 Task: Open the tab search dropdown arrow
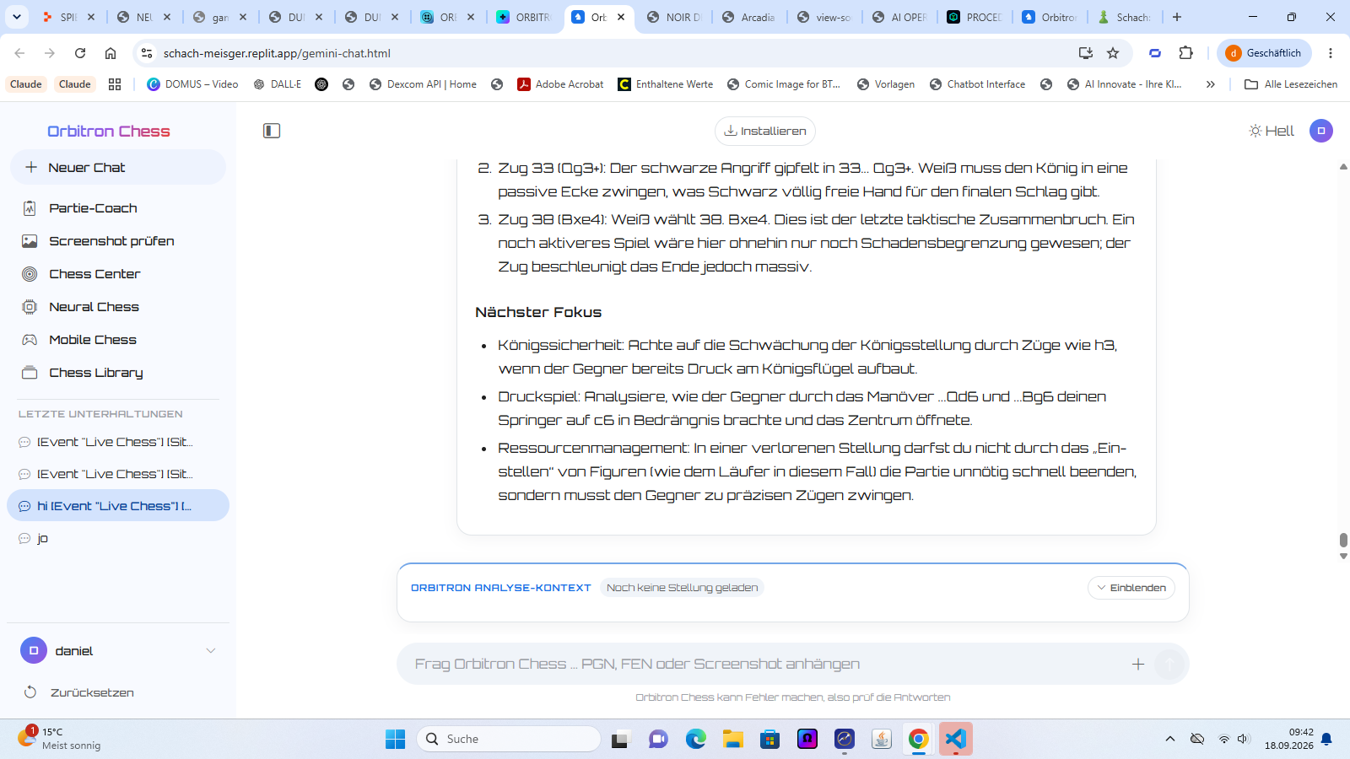coord(17,17)
